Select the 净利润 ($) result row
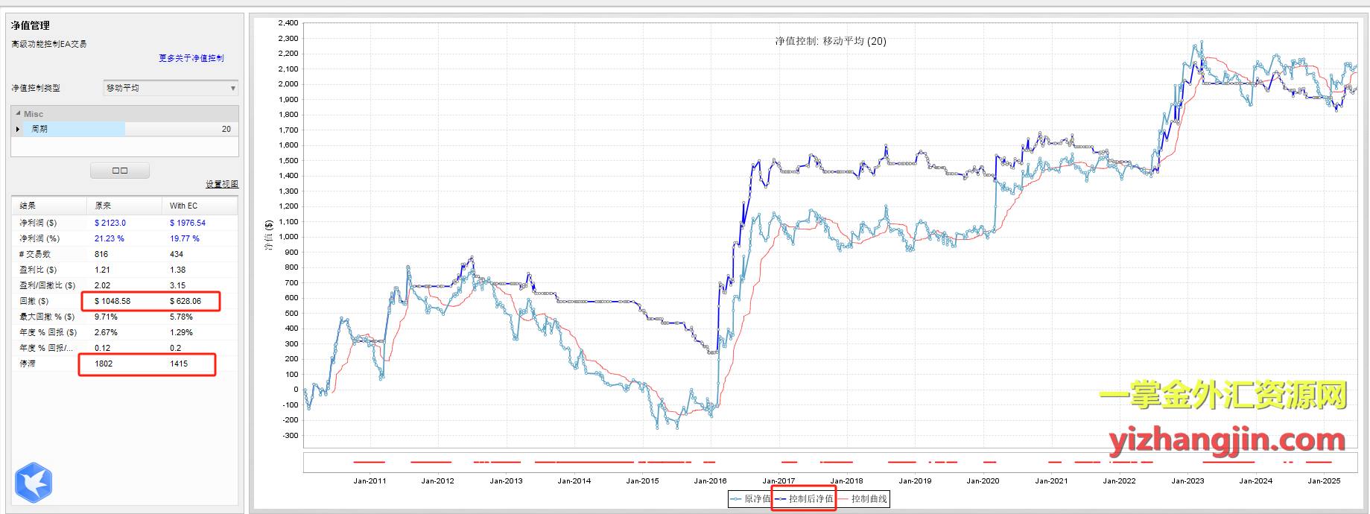Screen dimensions: 1370x514 [38, 223]
